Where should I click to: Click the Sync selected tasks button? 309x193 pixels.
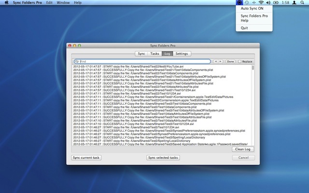(x=163, y=158)
